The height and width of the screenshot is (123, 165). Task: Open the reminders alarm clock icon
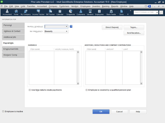(146, 6)
